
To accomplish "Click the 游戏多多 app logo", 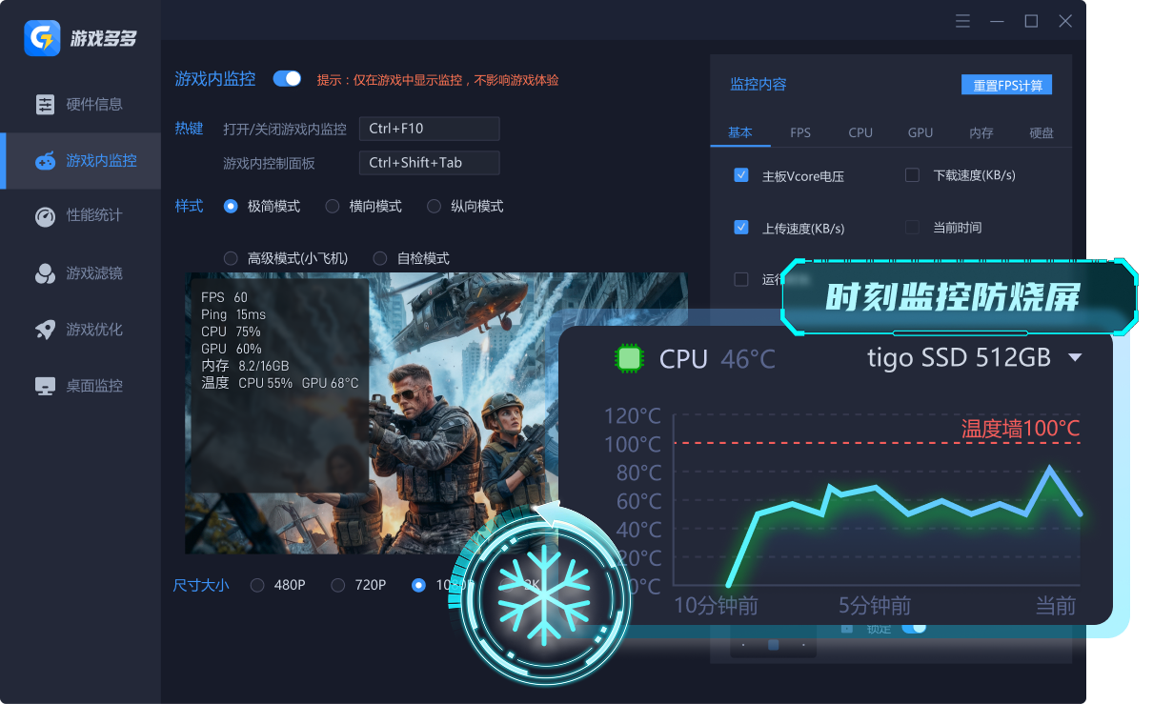I will [x=43, y=37].
